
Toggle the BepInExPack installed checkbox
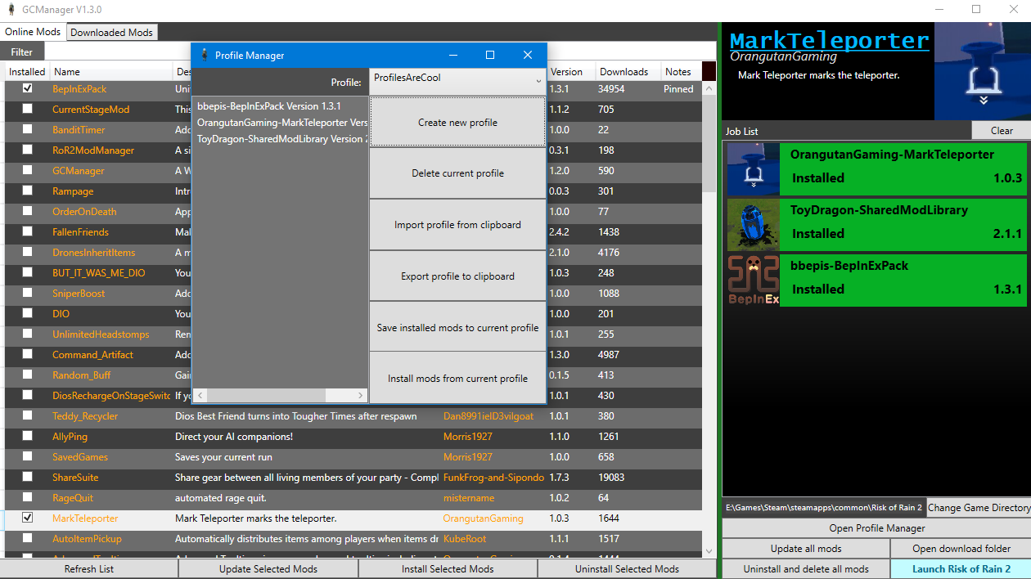click(x=28, y=88)
